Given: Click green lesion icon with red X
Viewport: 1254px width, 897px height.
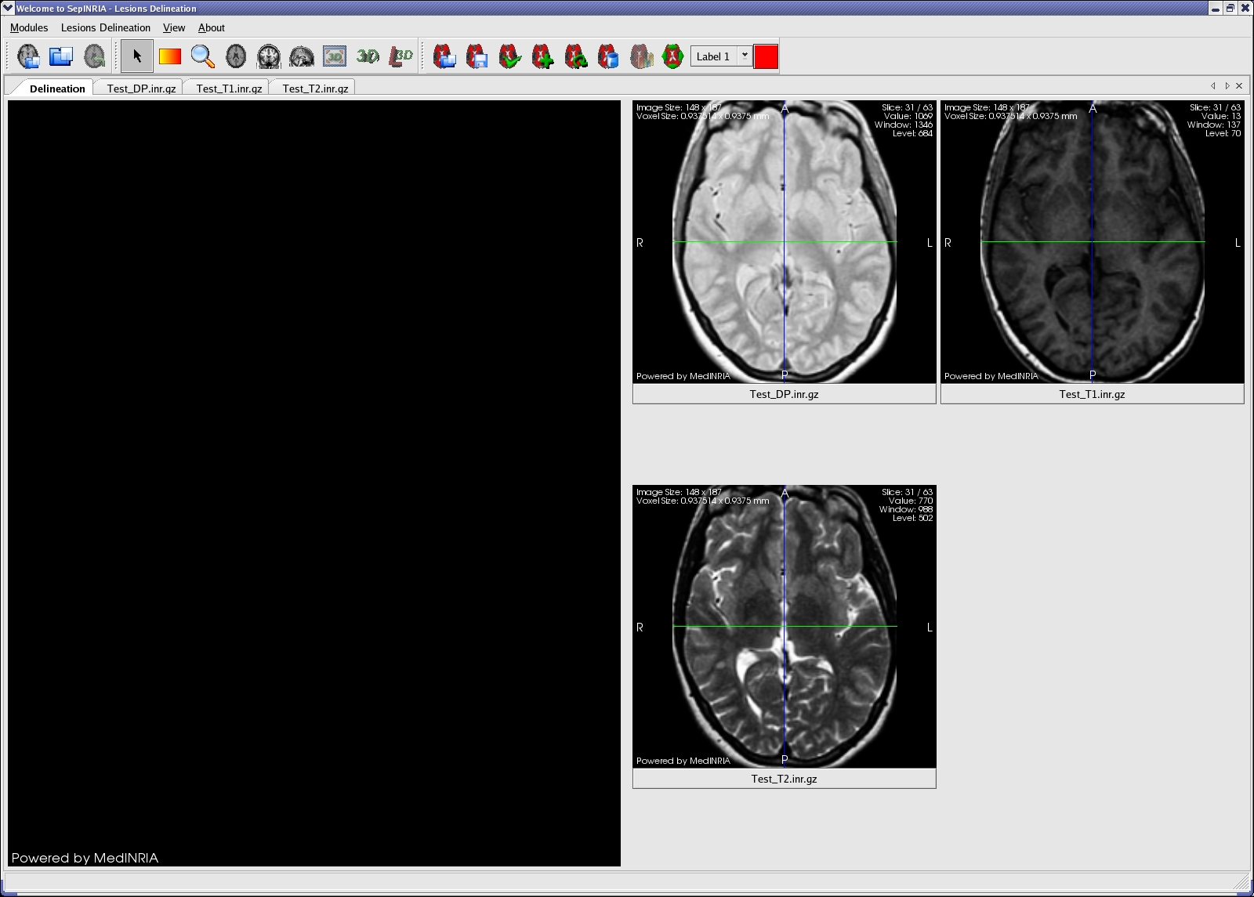Looking at the screenshot, I should [x=673, y=56].
